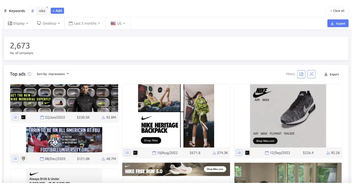This screenshot has height=185, width=356.
Task: Click image icon under Heritage Backpack ad
Action: pos(127,153)
